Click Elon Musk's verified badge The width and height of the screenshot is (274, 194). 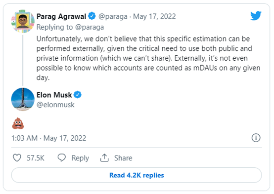tap(78, 95)
